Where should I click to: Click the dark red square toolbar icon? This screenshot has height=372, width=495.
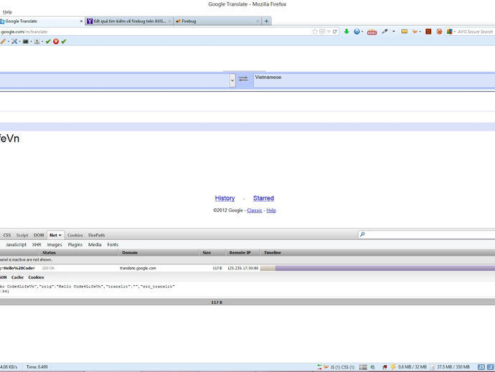[428, 32]
